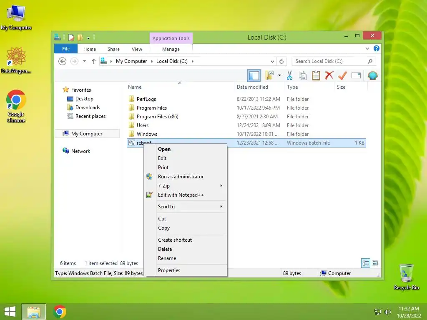Switch to the View ribbon tab
The width and height of the screenshot is (427, 320).
pyautogui.click(x=137, y=49)
